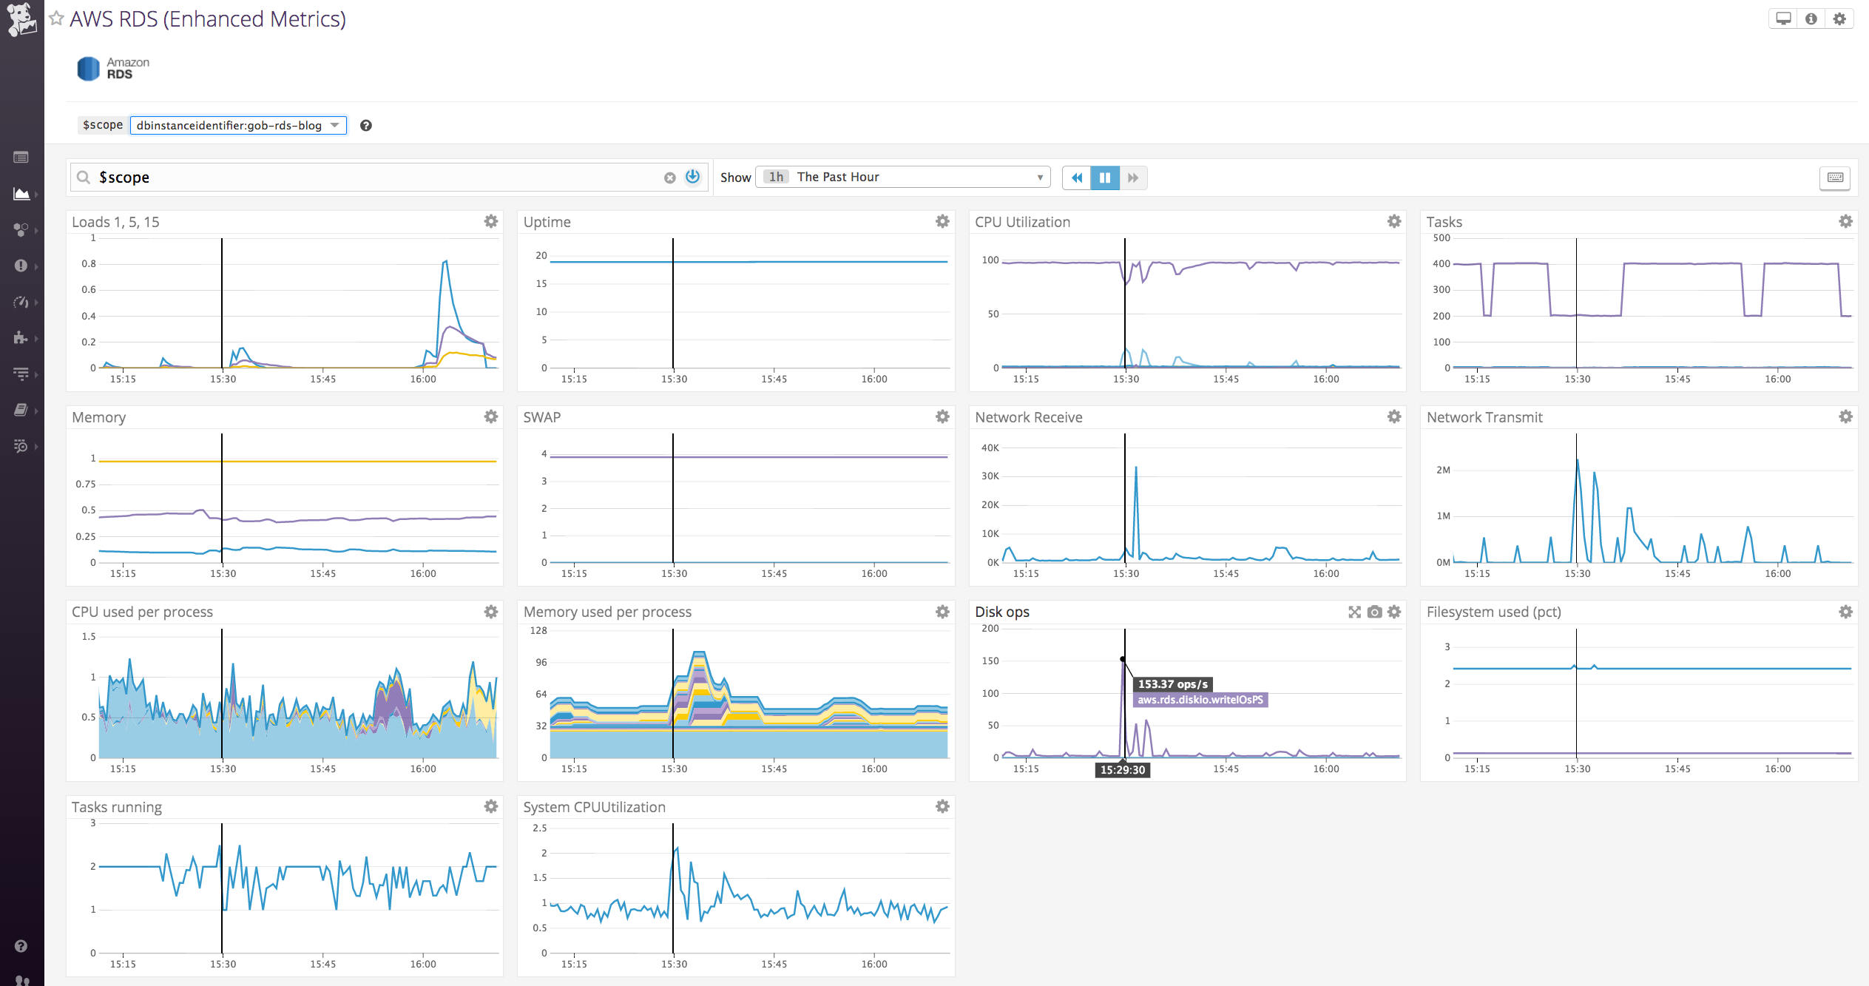The height and width of the screenshot is (986, 1869).
Task: Open settings for the CPU Utilization graph
Action: pos(1393,221)
